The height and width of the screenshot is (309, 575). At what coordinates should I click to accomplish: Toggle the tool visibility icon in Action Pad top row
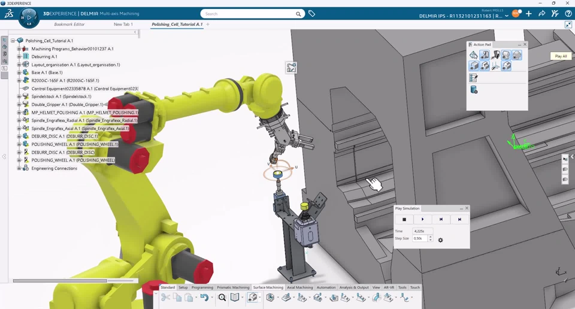pos(495,55)
